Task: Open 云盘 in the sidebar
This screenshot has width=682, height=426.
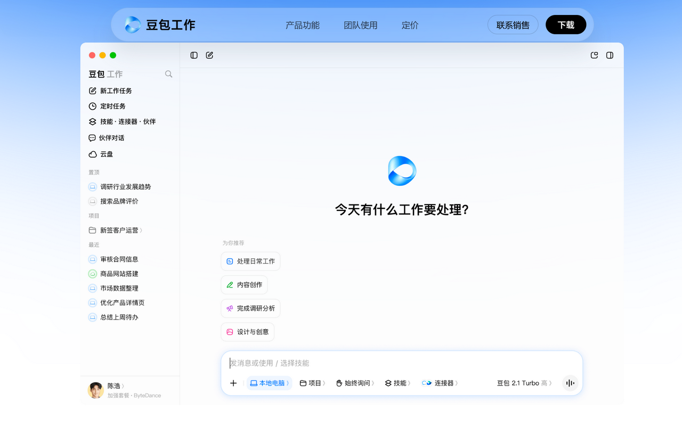Action: point(101,154)
